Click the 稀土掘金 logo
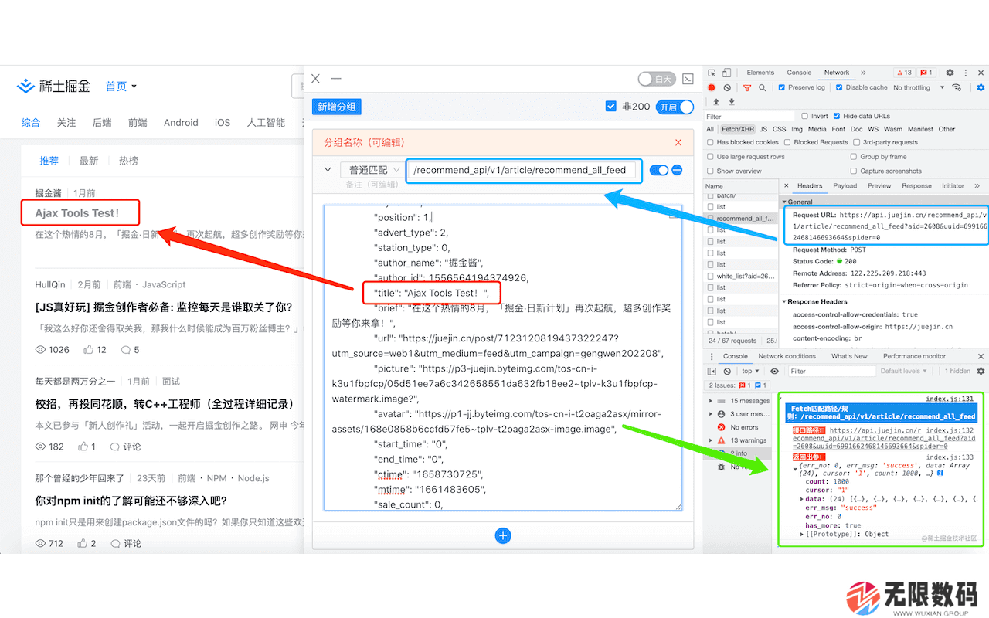 point(53,86)
